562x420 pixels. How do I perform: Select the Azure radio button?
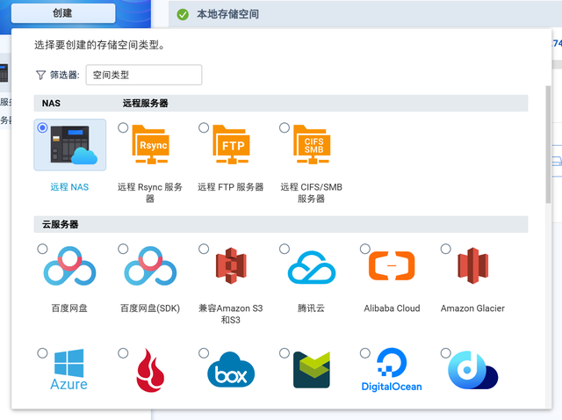tap(42, 353)
